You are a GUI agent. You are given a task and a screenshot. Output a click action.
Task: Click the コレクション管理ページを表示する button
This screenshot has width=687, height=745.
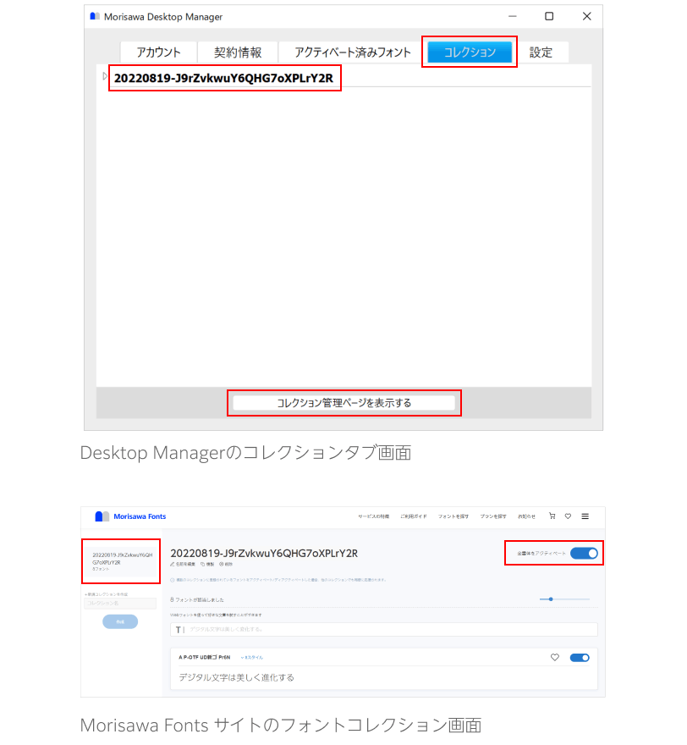click(x=343, y=403)
